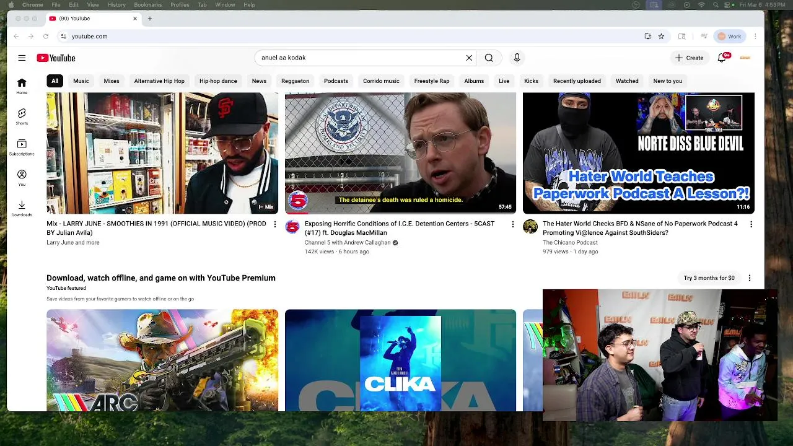Go to Home in the sidebar
Image resolution: width=793 pixels, height=446 pixels.
(x=22, y=86)
